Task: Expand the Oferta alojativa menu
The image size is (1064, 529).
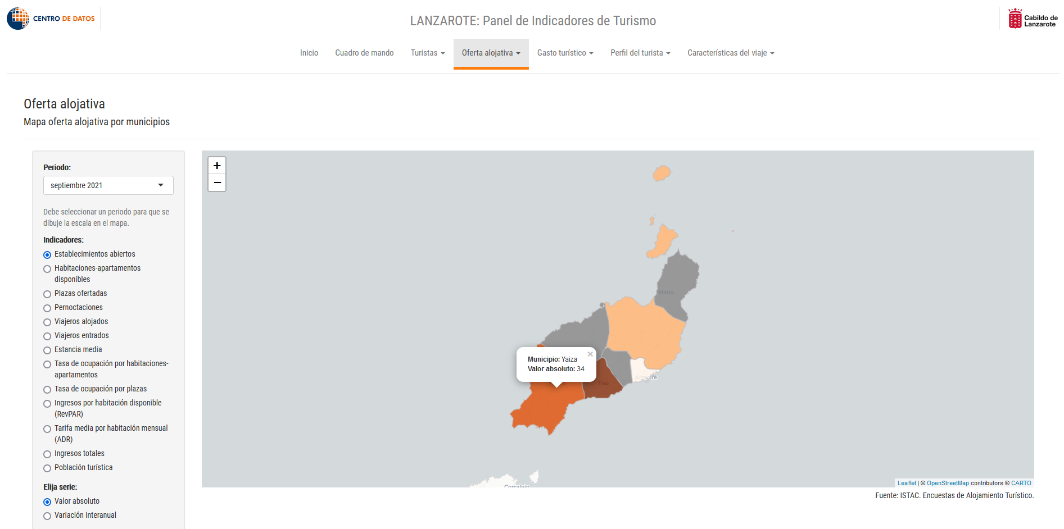Action: [x=491, y=53]
